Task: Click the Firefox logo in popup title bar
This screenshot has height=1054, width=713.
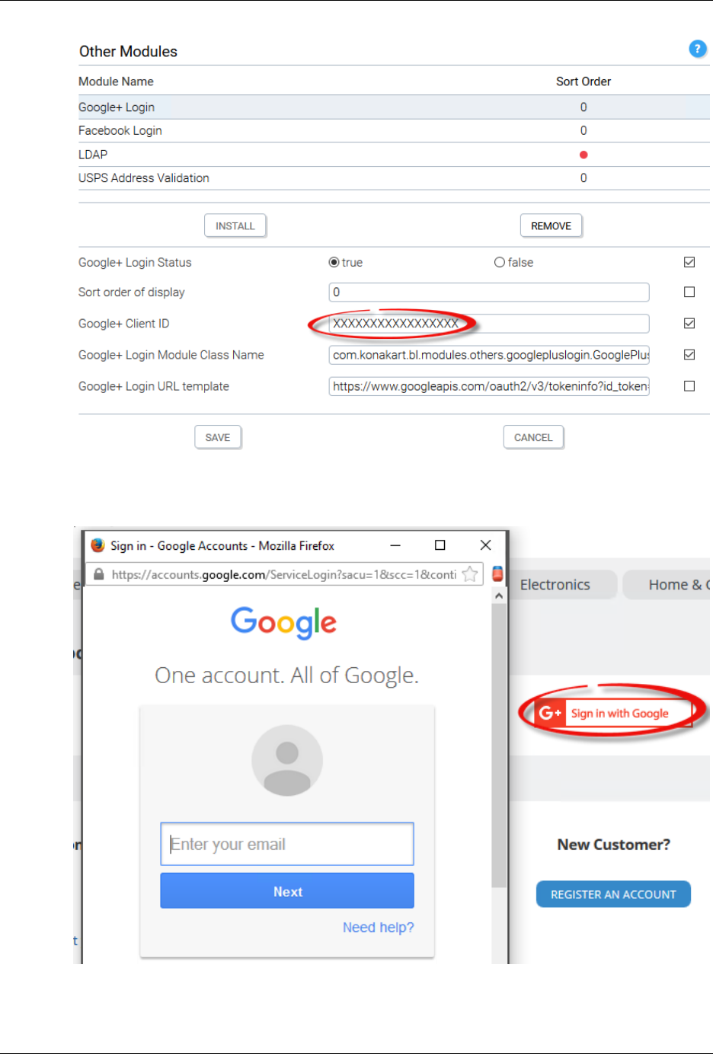Action: point(98,545)
